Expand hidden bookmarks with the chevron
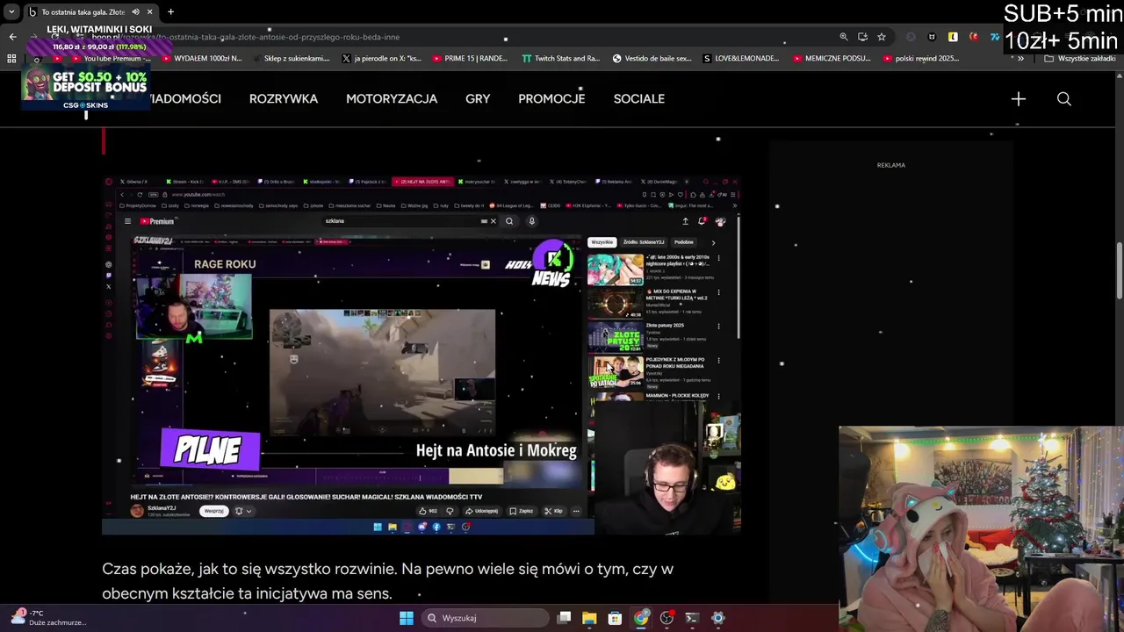 click(x=1020, y=59)
